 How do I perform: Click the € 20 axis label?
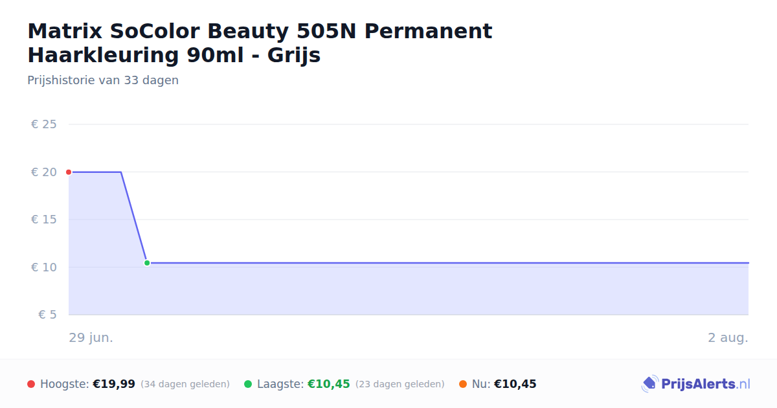[44, 172]
